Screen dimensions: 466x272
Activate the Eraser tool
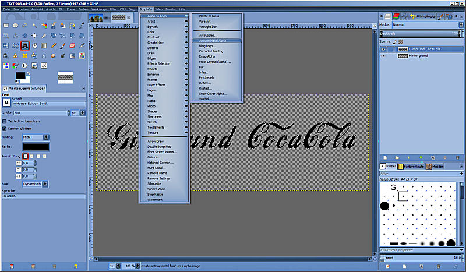[72, 45]
